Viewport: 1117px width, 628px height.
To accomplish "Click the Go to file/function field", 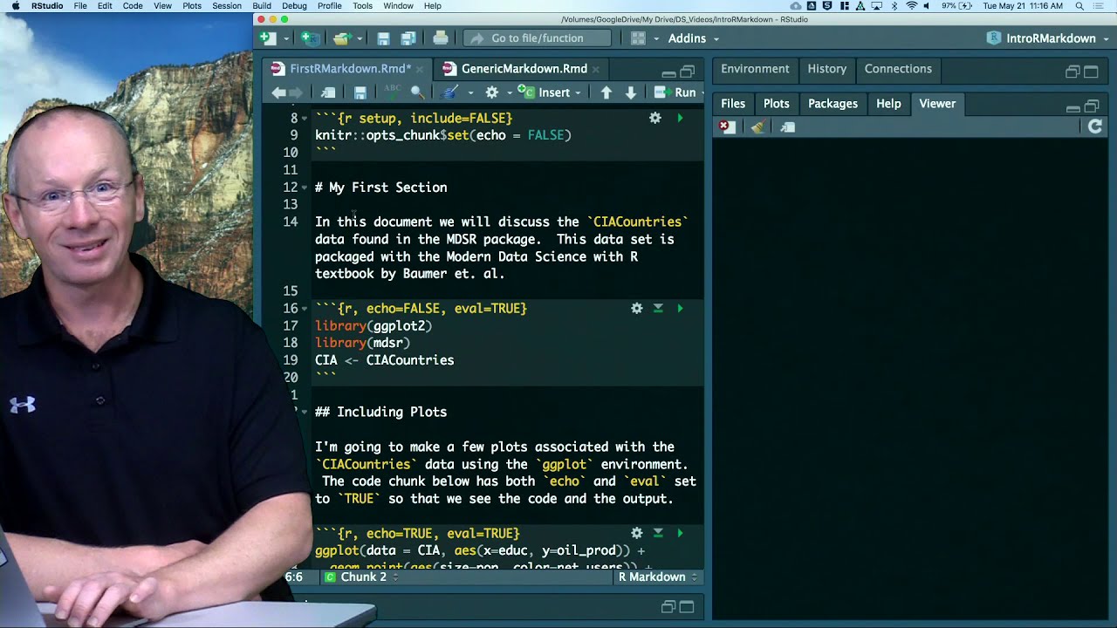I will [x=538, y=38].
